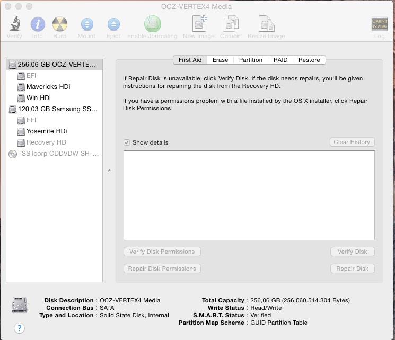Select the EFI partition under OCZ-VERTEX
This screenshot has width=395, height=340.
point(55,76)
